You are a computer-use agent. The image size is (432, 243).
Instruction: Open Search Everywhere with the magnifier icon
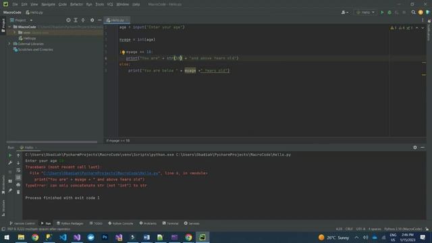click(413, 12)
